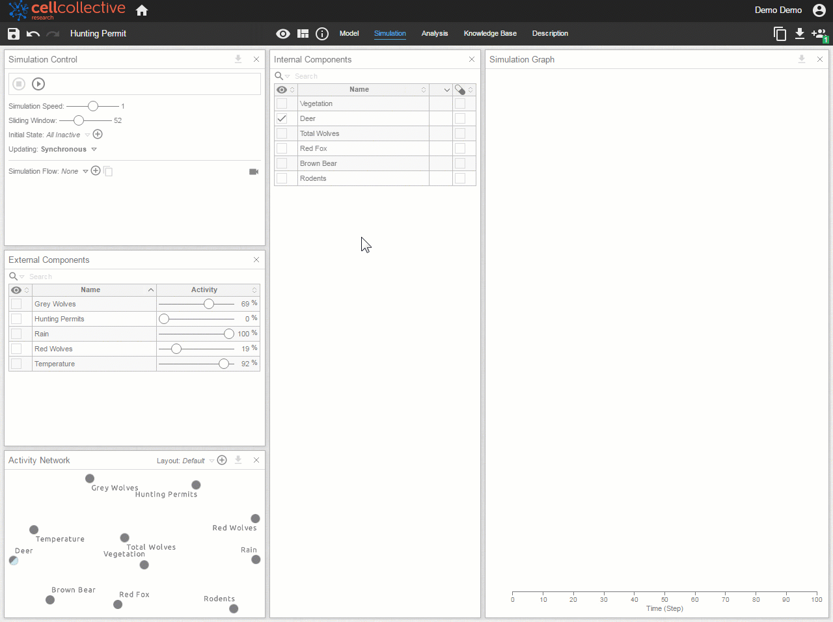Uncheck the Deer visibility checkbox
Image resolution: width=833 pixels, height=622 pixels.
pyautogui.click(x=282, y=118)
